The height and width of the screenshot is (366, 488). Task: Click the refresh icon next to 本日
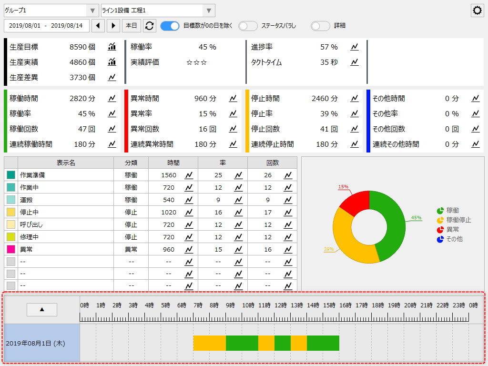pyautogui.click(x=149, y=27)
